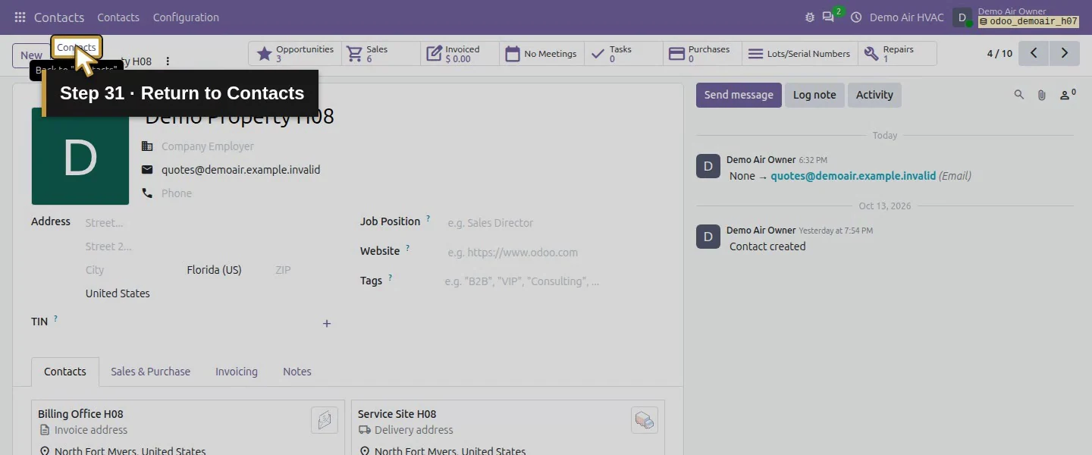Open attachments paperclip in chatter
This screenshot has height=455, width=1092.
[1042, 95]
